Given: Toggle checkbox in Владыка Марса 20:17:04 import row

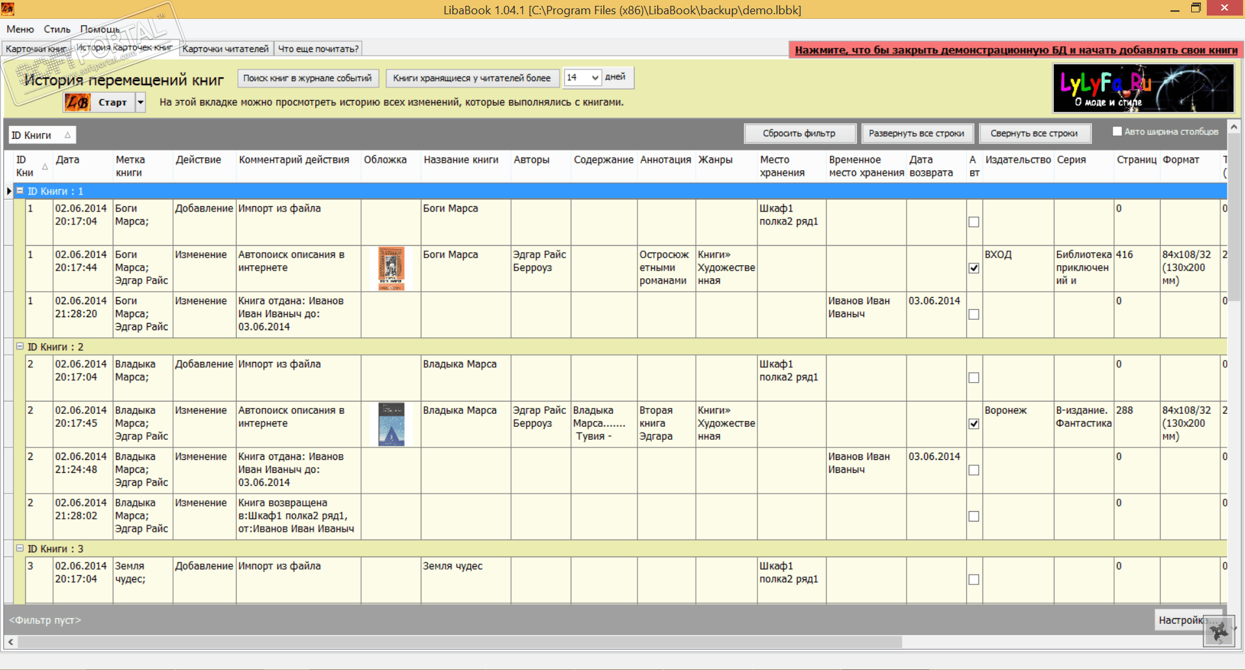Looking at the screenshot, I should pyautogui.click(x=974, y=377).
